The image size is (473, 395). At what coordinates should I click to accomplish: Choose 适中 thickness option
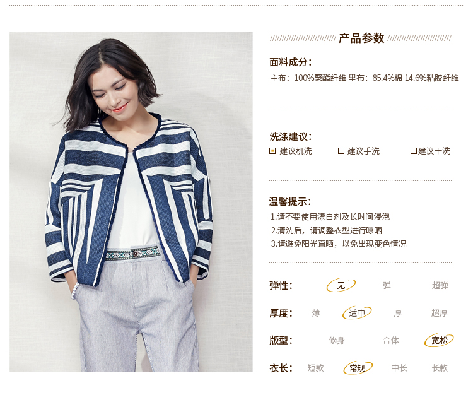coord(357,313)
